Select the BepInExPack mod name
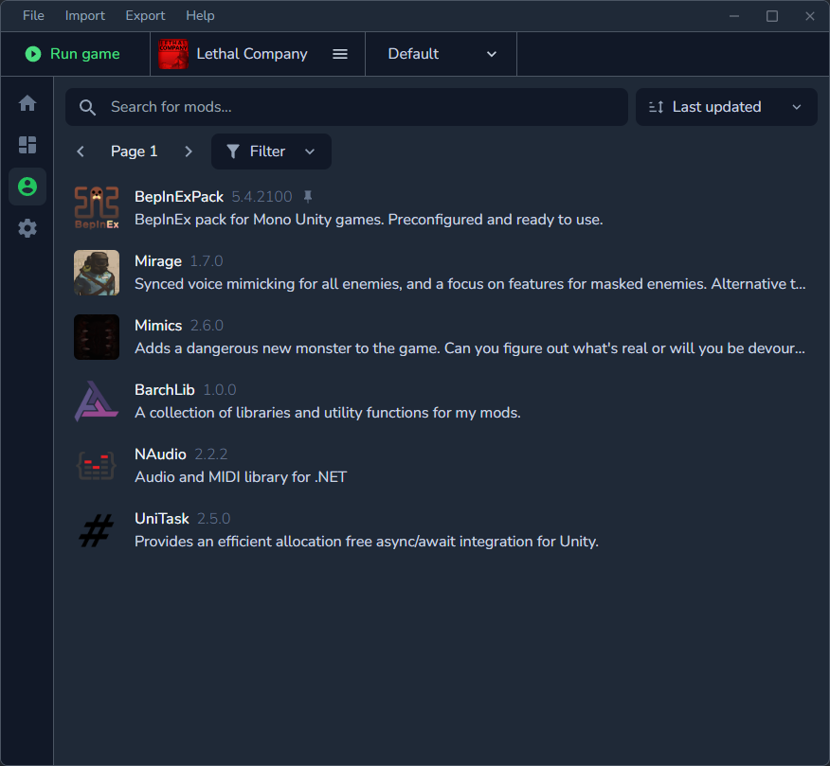 coord(179,197)
